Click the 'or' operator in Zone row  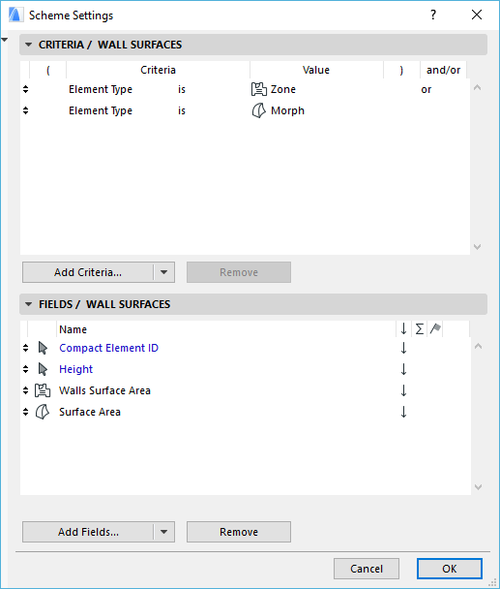(426, 89)
